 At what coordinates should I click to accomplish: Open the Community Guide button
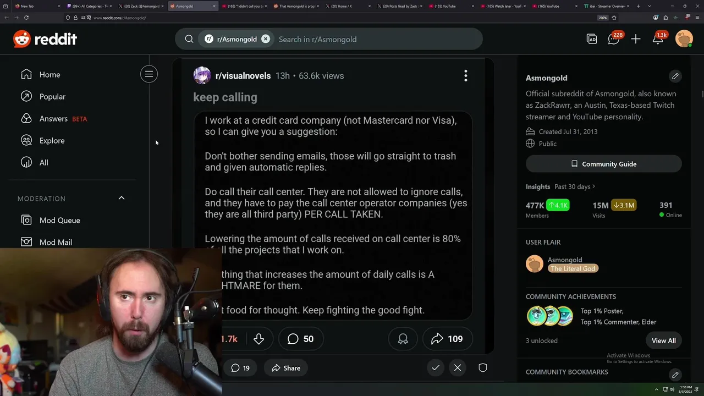[604, 164]
